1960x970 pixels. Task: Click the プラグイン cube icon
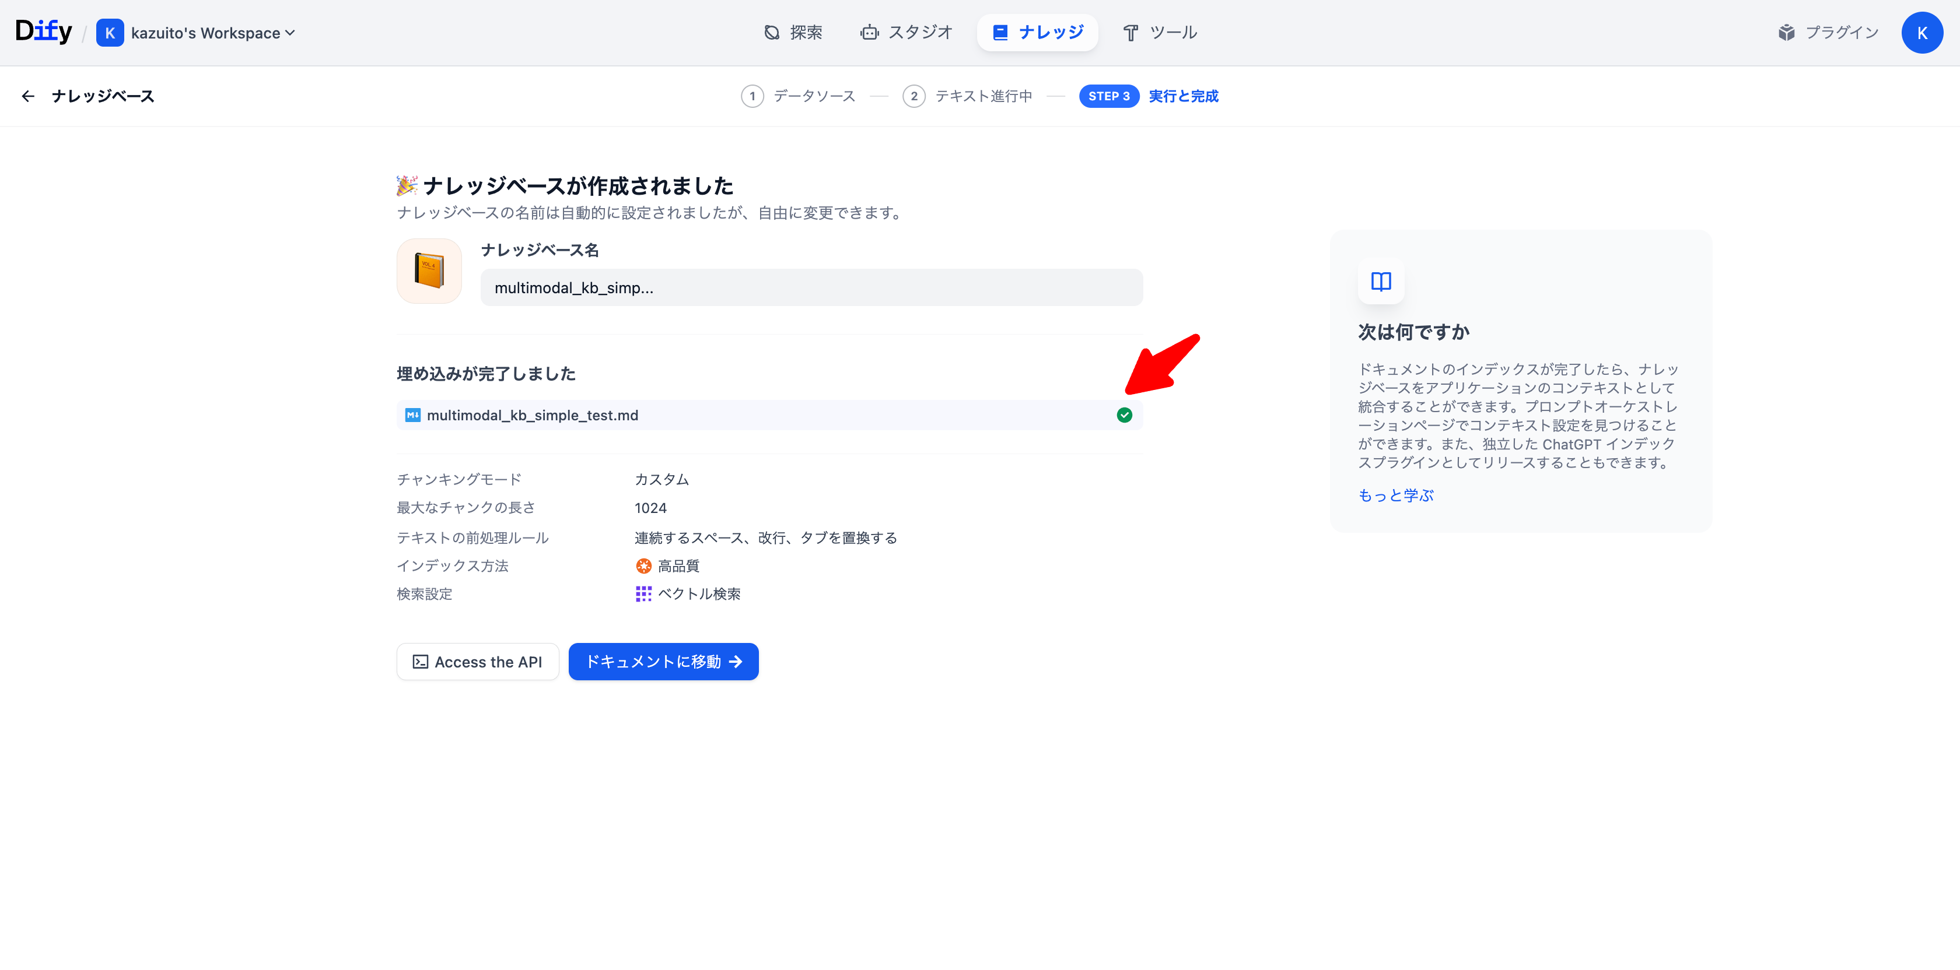coord(1786,33)
